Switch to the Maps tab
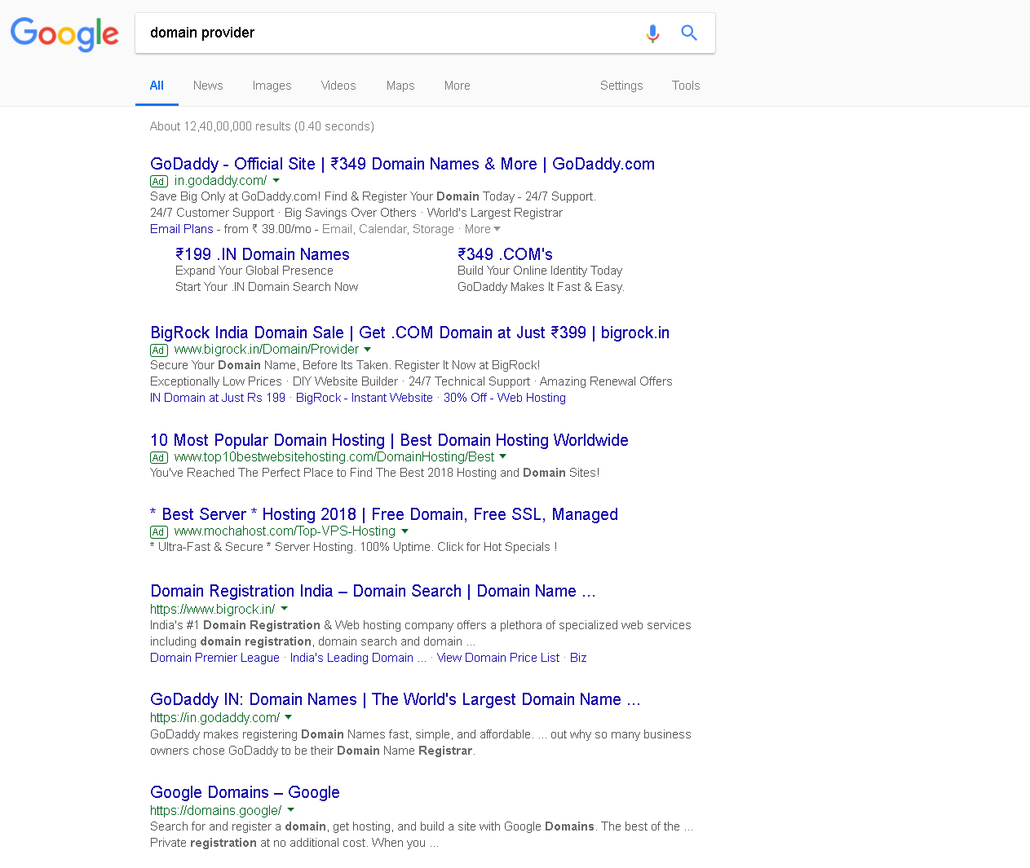The image size is (1030, 868). pyautogui.click(x=400, y=86)
